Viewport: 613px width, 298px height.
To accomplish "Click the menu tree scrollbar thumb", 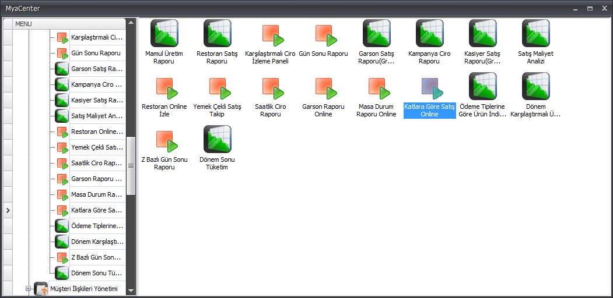I will pyautogui.click(x=131, y=165).
